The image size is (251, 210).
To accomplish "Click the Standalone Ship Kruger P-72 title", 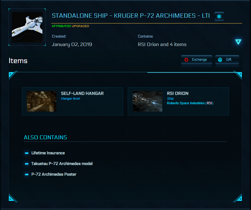I will [131, 16].
